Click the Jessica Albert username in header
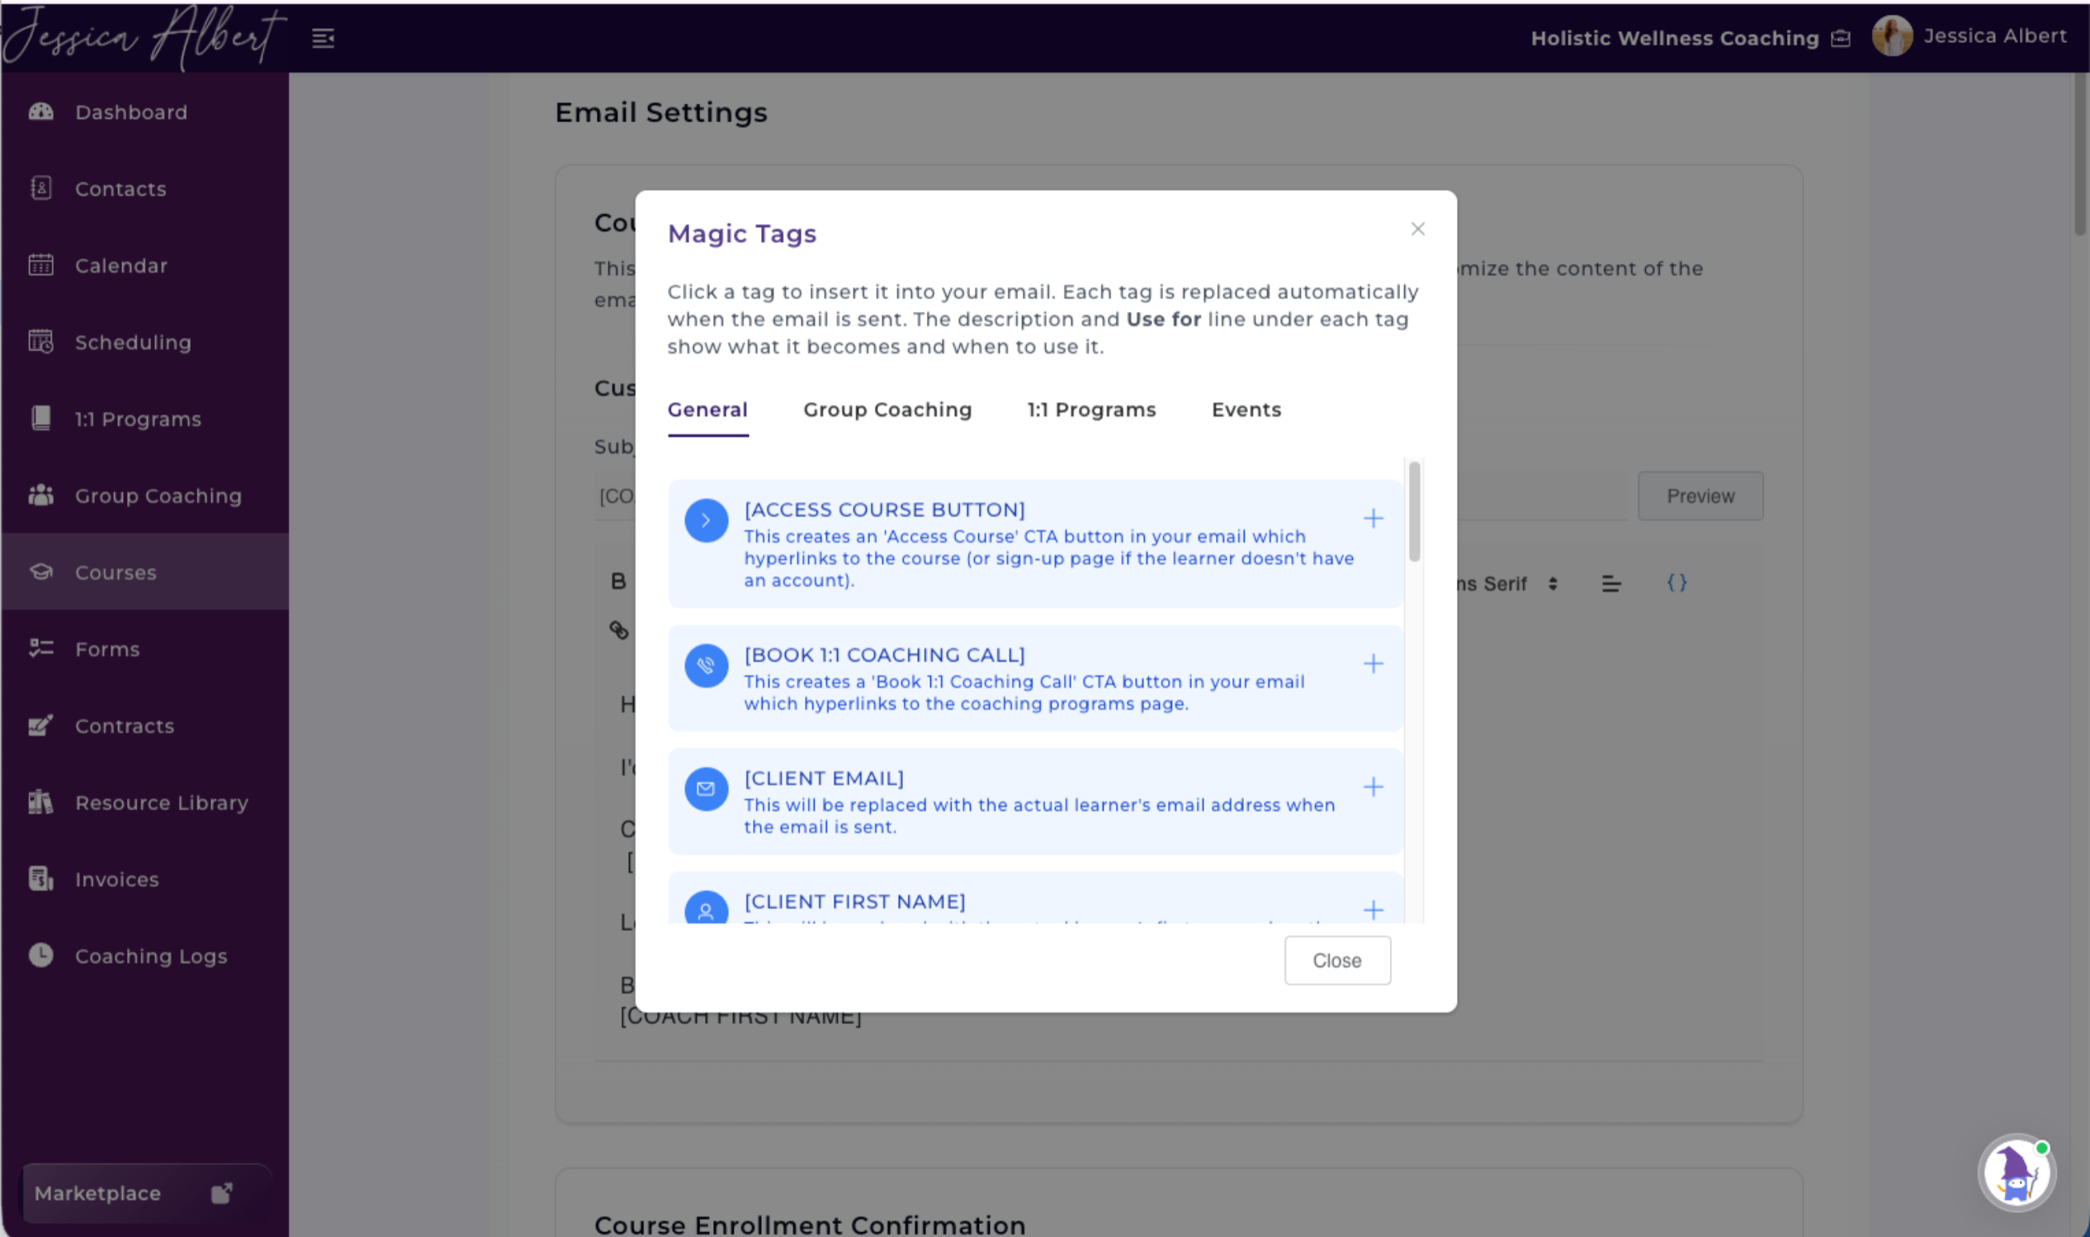 tap(1995, 35)
